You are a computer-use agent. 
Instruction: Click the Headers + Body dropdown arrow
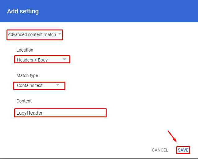point(64,59)
